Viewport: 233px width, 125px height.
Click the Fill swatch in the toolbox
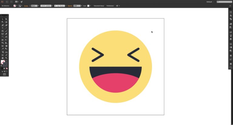point(2,62)
